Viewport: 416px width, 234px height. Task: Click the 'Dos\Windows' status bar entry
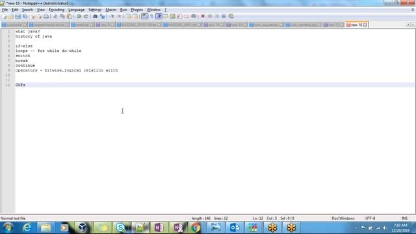(x=343, y=218)
